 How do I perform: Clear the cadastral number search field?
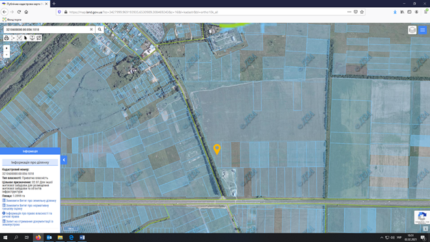[91, 29]
